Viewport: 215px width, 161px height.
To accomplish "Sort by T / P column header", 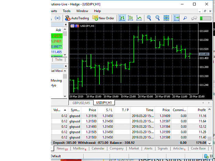I will click(x=122, y=110).
